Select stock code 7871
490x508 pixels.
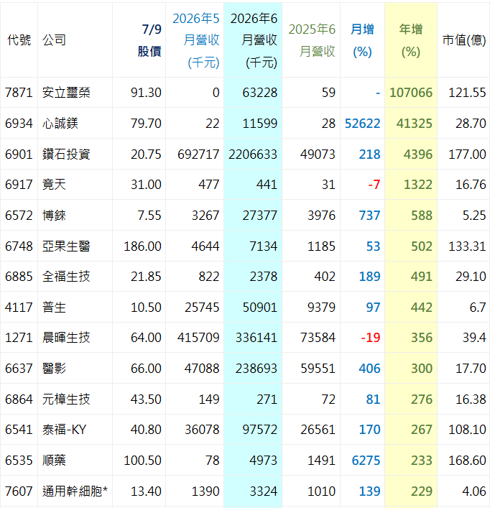(x=19, y=93)
